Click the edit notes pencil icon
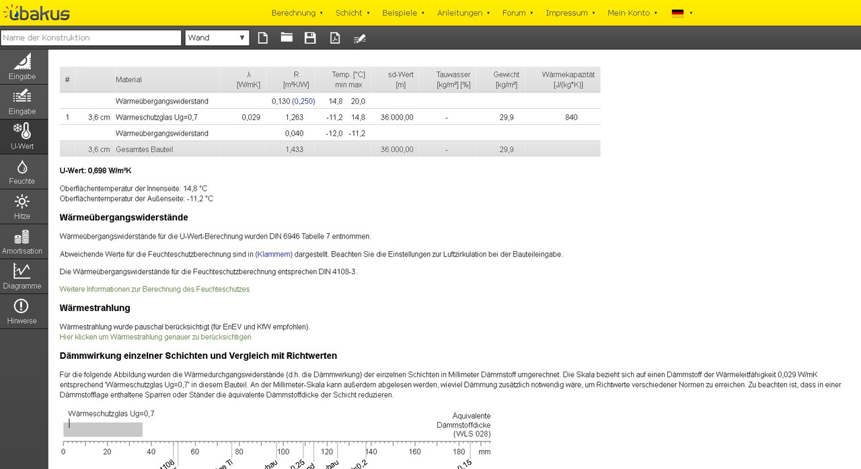 click(x=359, y=38)
